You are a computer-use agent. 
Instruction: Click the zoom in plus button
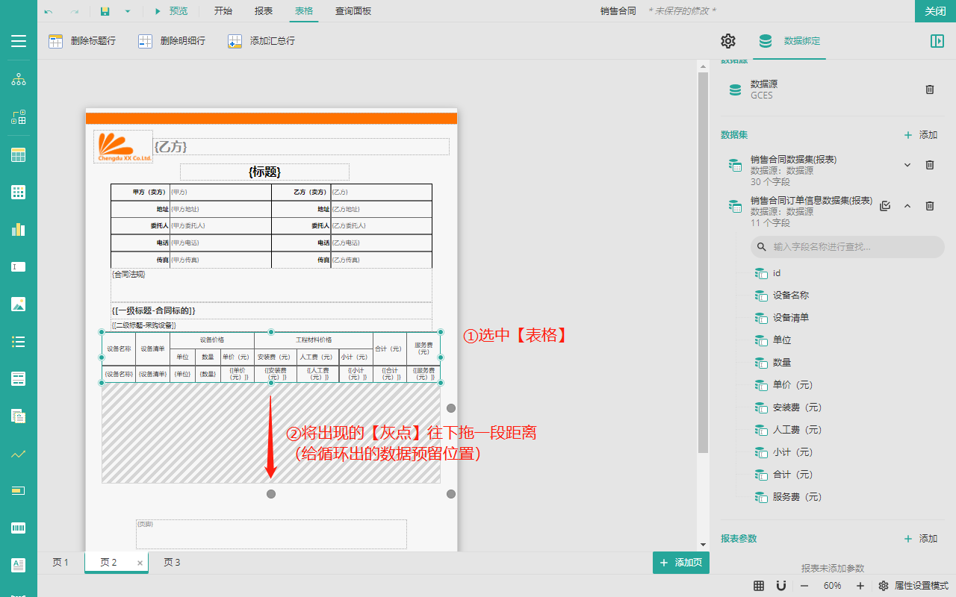coord(860,586)
